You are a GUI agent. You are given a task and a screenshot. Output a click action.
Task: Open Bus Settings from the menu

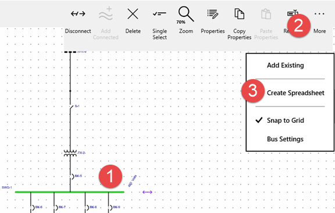(x=285, y=139)
